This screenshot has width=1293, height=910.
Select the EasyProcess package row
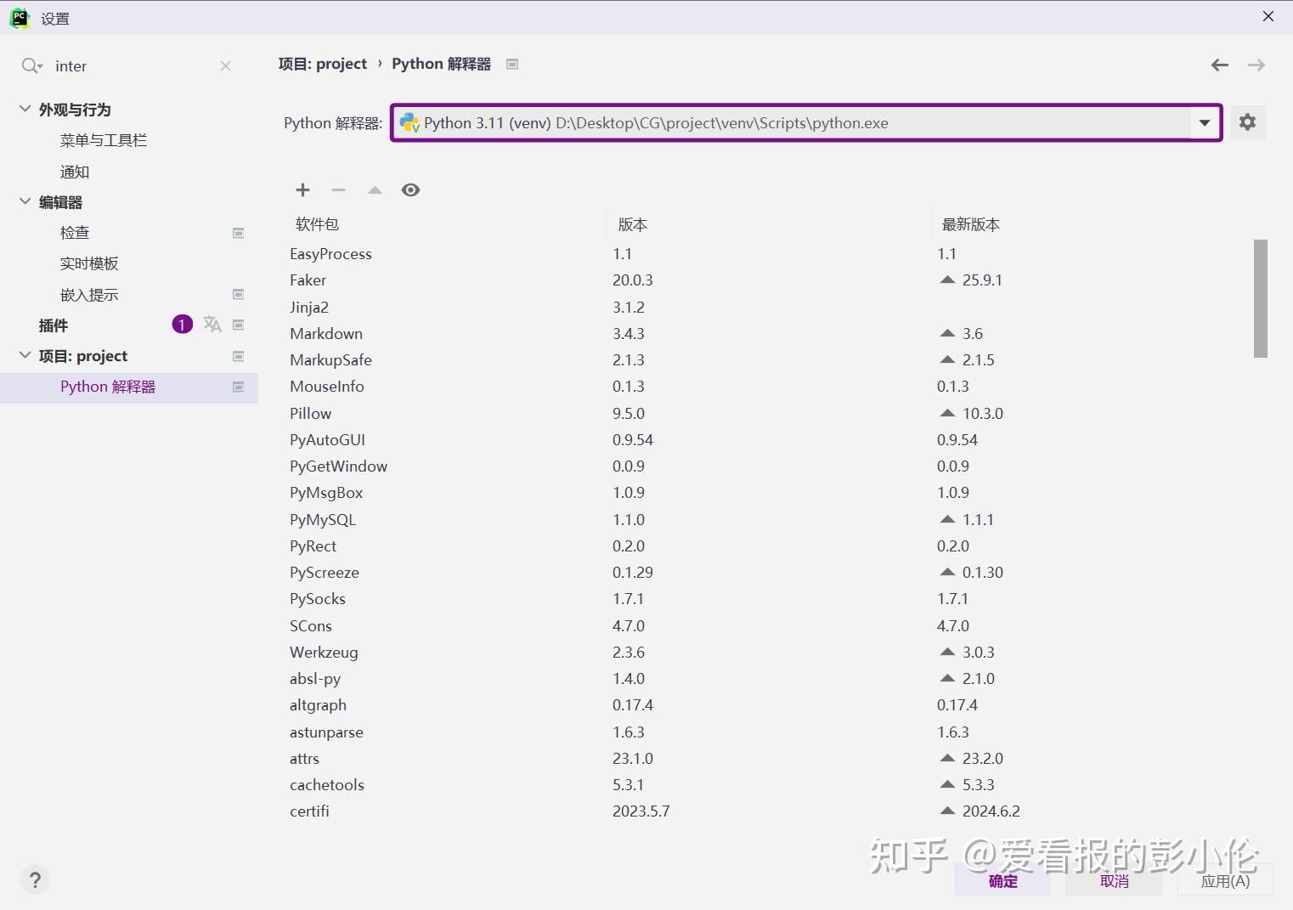768,253
